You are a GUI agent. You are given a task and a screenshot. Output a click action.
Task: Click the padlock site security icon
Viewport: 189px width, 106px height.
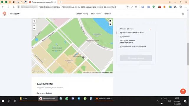[19, 7]
